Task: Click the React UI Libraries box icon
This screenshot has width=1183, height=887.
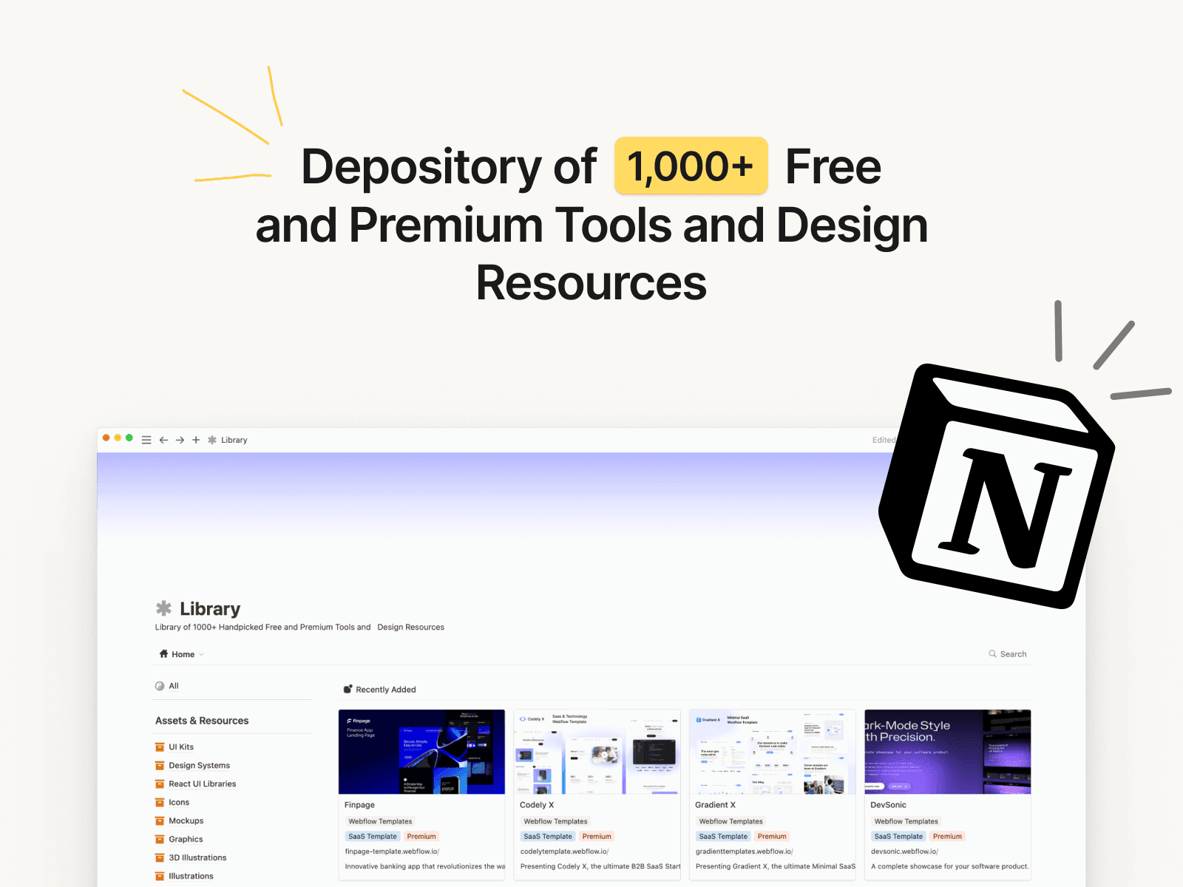Action: click(160, 784)
